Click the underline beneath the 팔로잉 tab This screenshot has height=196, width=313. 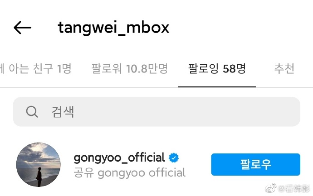tap(217, 87)
